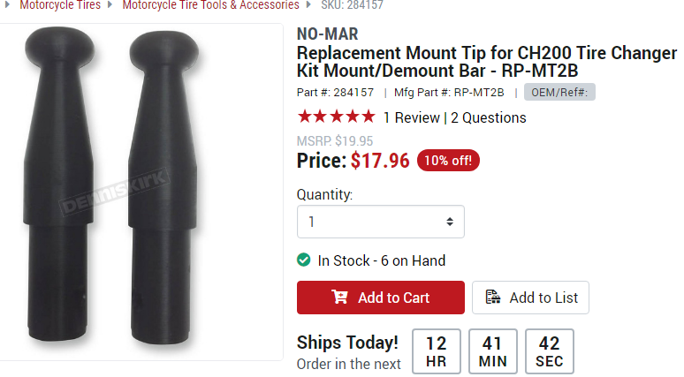Click the shopping cart icon on Add to Cart

pos(339,298)
